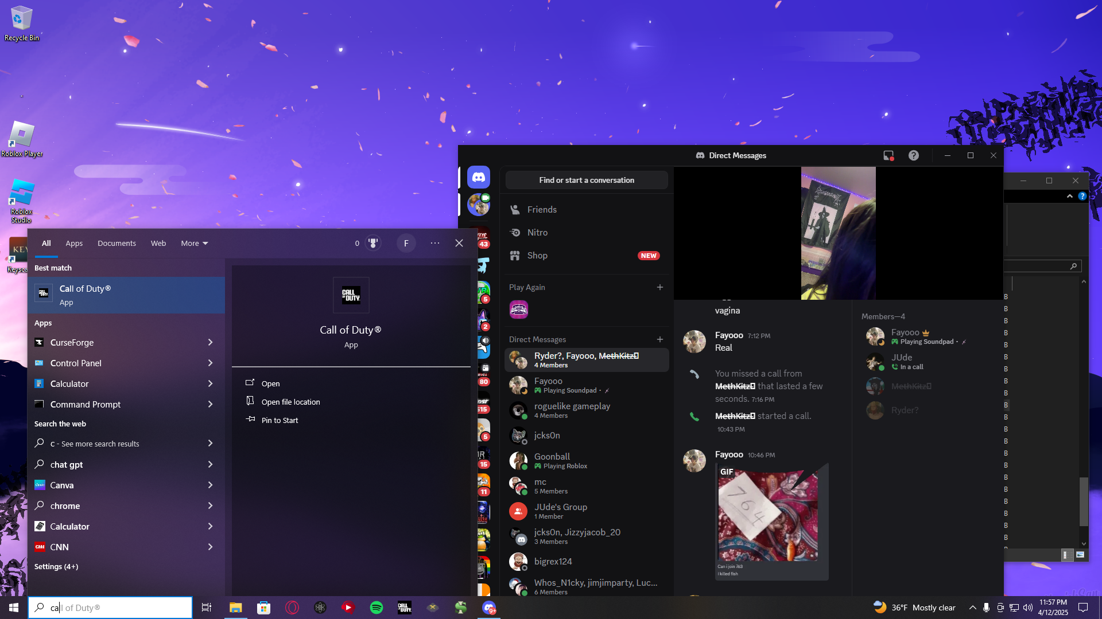
Task: Click Find or start a conversation
Action: pyautogui.click(x=586, y=180)
